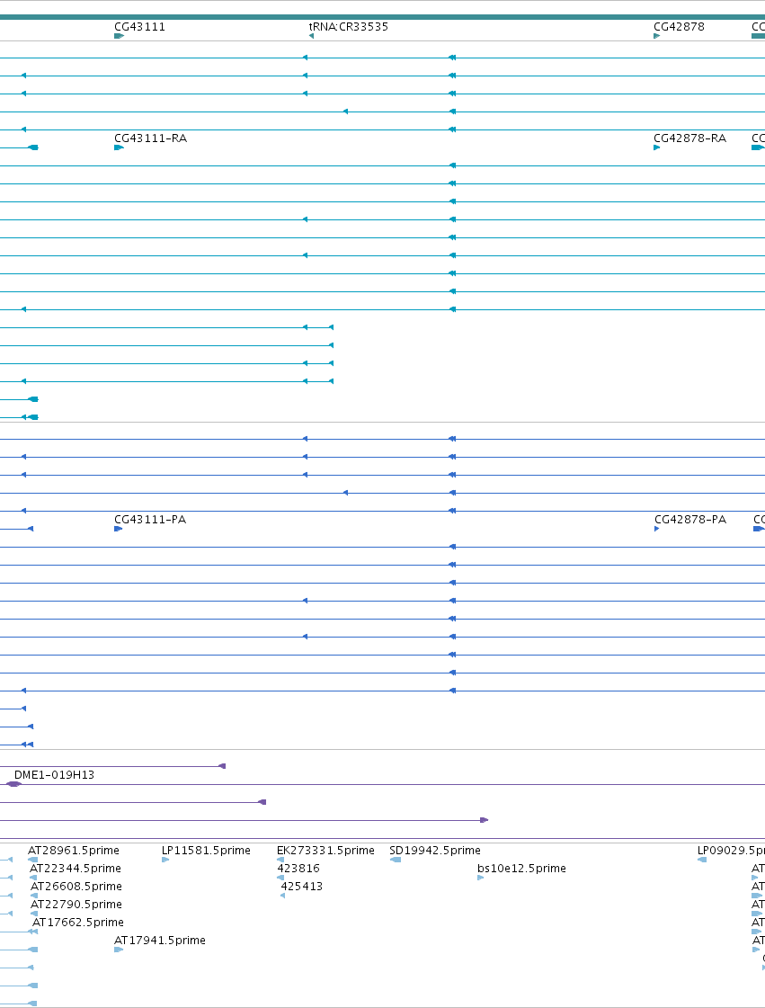The image size is (765, 1008).
Task: Click the AT28961.5prime EST glyph
Action: tap(32, 860)
